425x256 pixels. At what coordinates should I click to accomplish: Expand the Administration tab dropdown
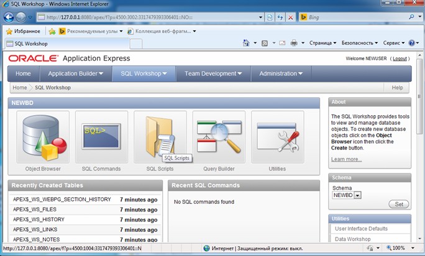300,74
